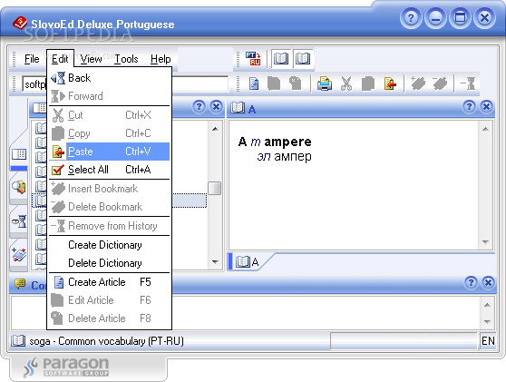
Task: Select the first open-book dictionary toolbar button
Action: (x=281, y=58)
